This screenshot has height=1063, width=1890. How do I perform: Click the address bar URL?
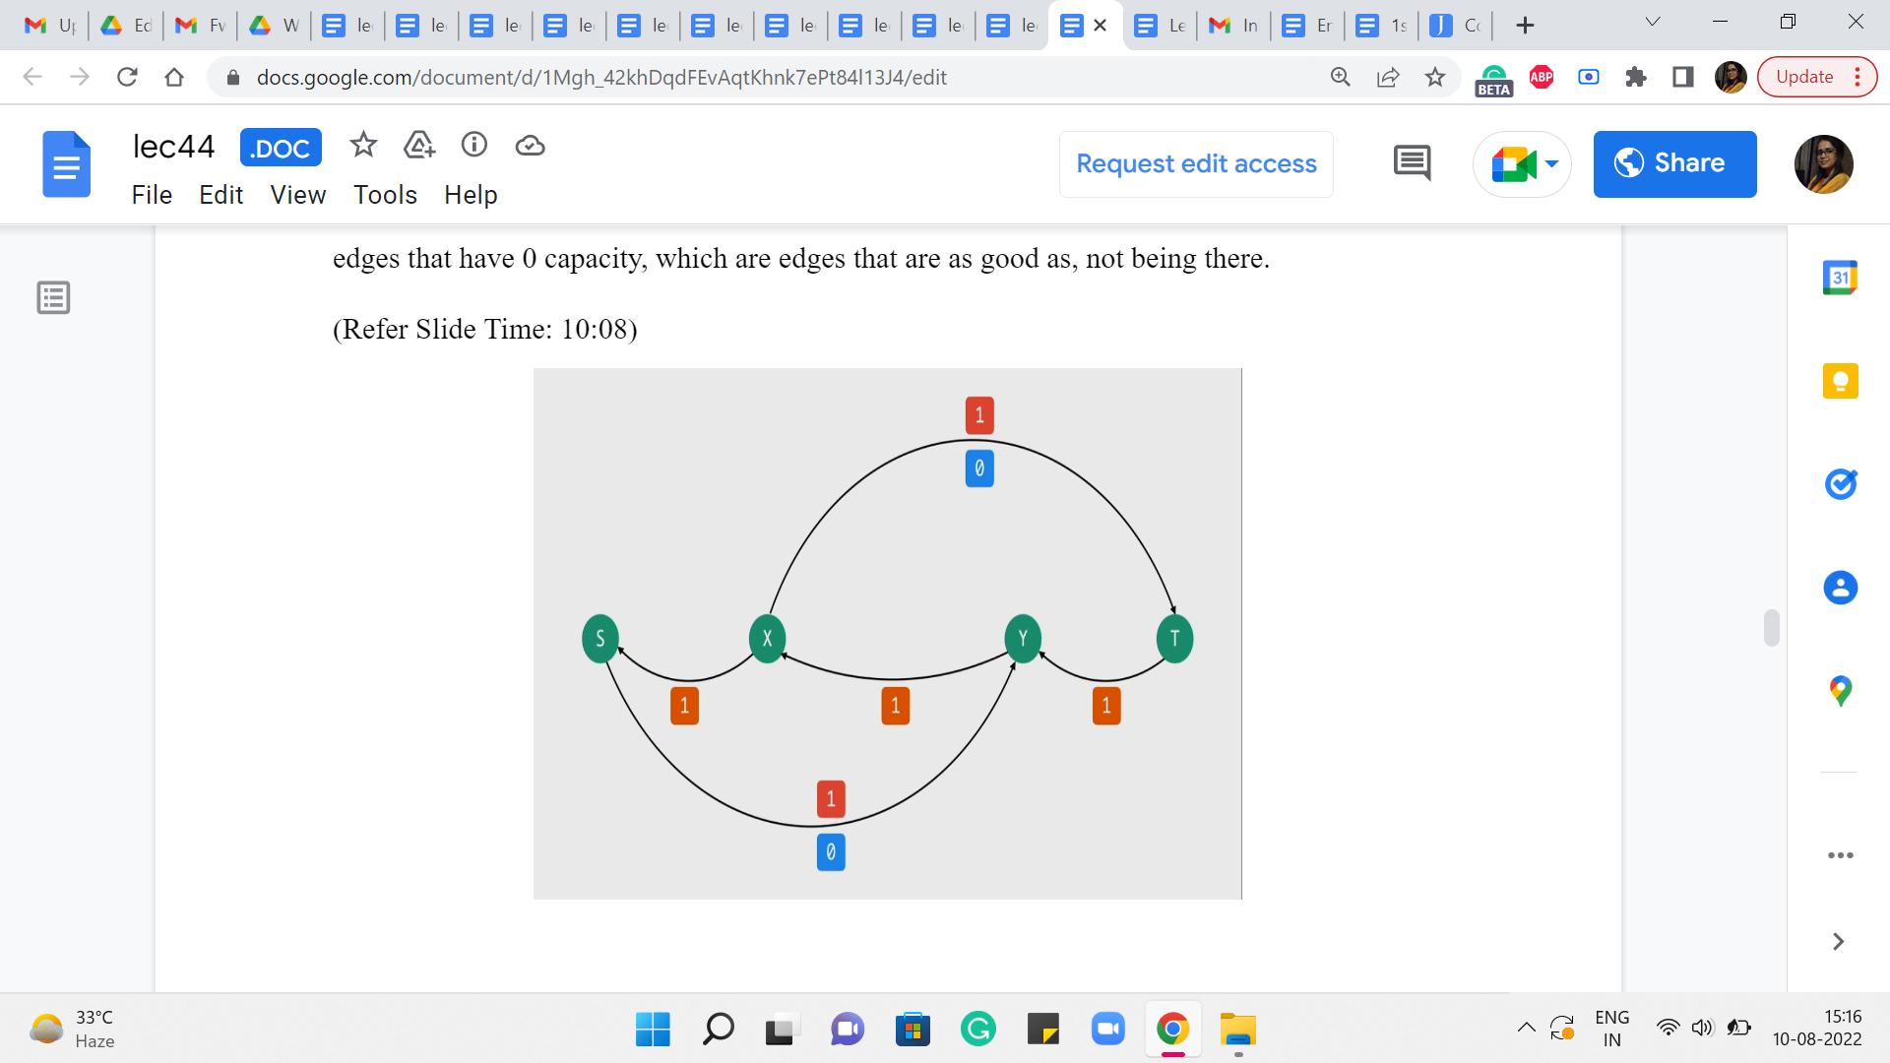pyautogui.click(x=601, y=77)
